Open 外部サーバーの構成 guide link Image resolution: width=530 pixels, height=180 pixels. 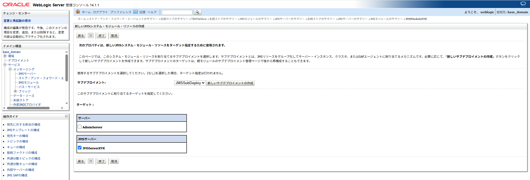pos(20,170)
